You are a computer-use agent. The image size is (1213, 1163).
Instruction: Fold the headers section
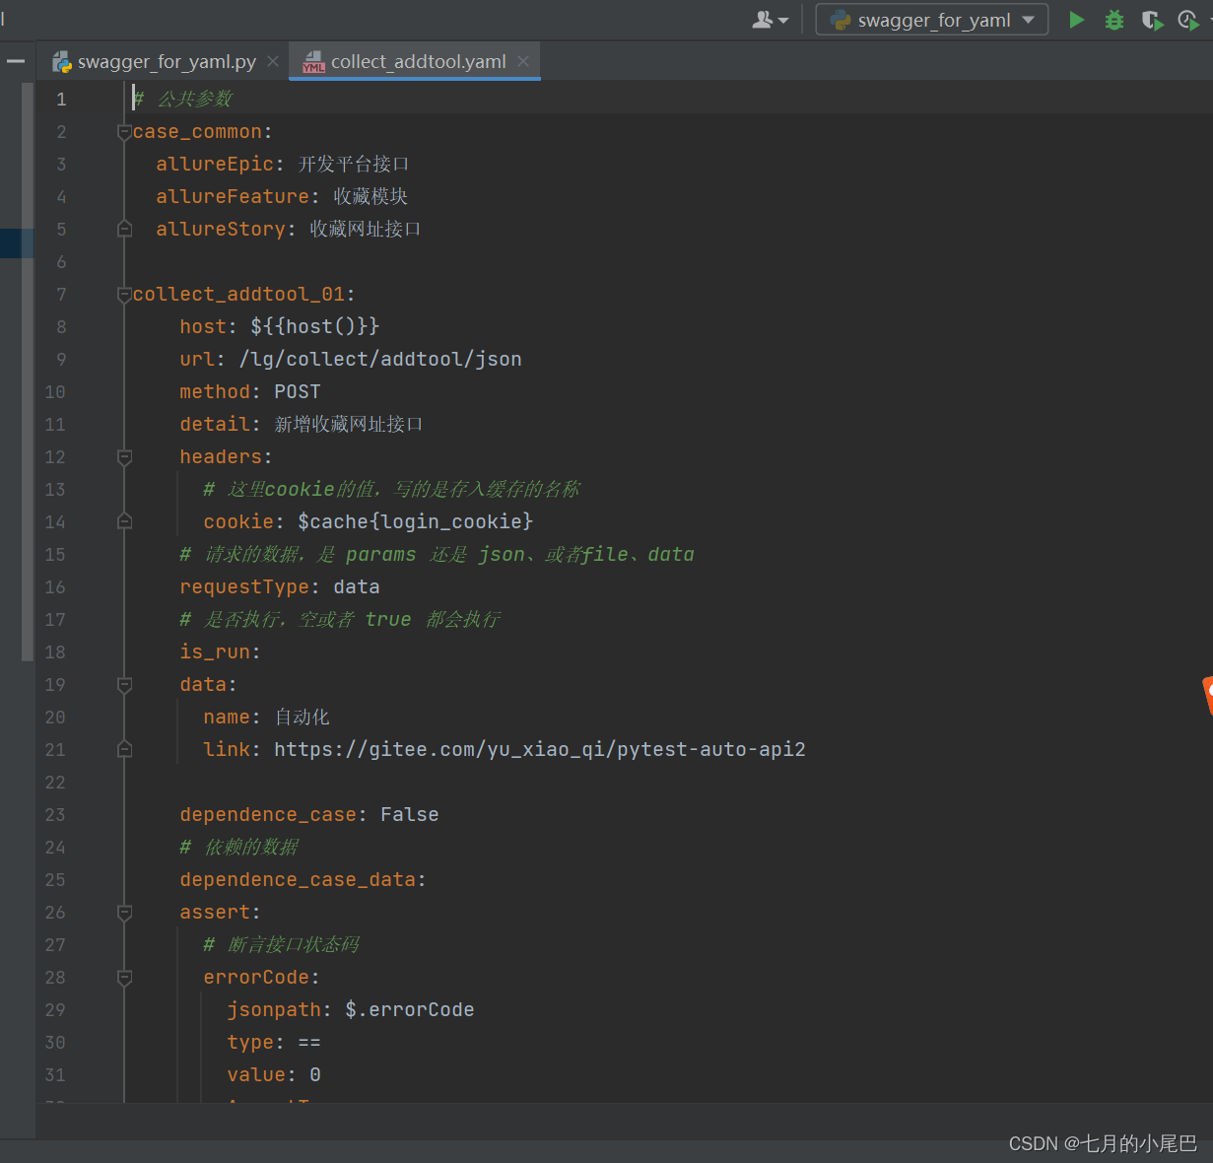[x=124, y=457]
